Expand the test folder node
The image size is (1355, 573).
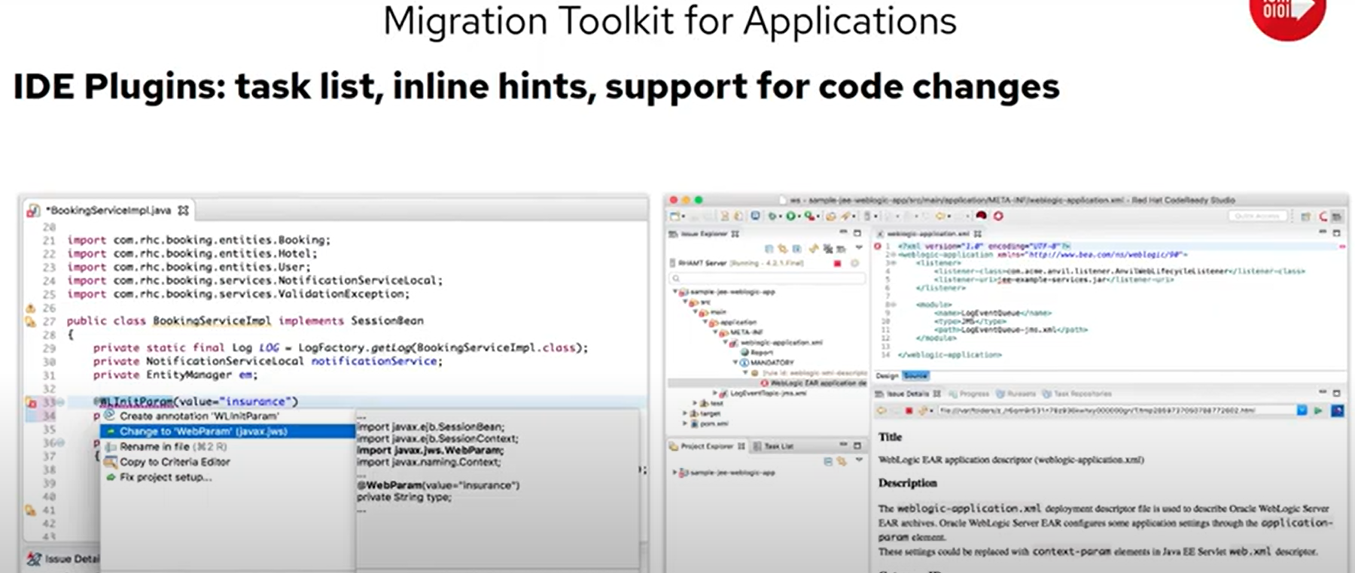pos(695,403)
